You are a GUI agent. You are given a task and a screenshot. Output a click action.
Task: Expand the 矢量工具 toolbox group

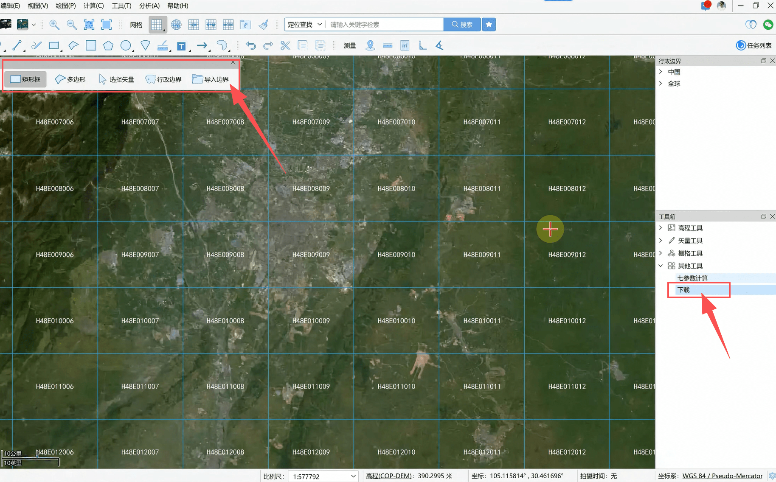661,241
